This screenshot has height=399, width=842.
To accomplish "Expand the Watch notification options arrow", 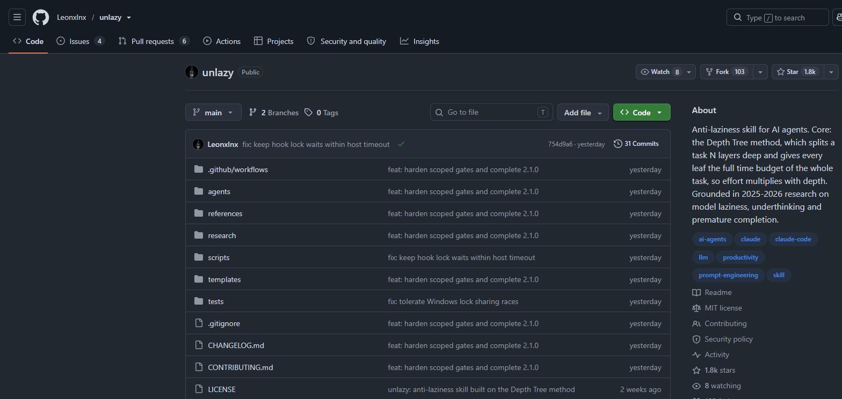I will point(689,72).
